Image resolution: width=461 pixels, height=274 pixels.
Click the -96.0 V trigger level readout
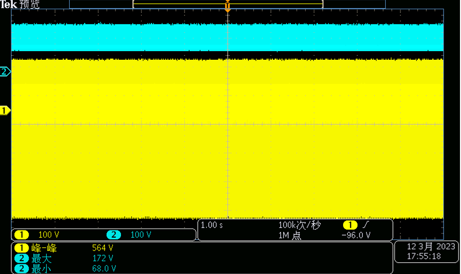point(355,235)
